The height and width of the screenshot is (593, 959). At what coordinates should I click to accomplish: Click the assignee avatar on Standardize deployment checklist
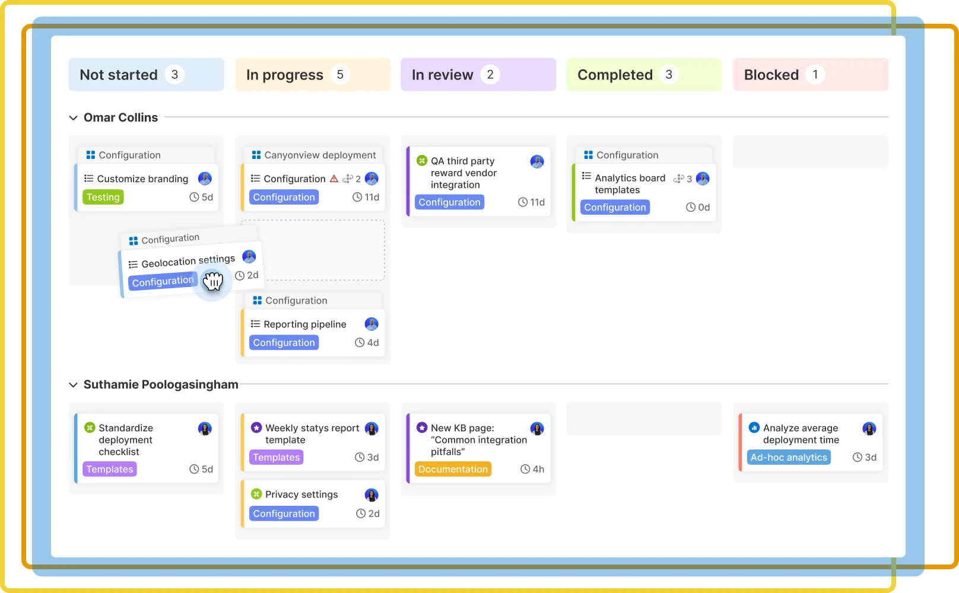point(205,428)
